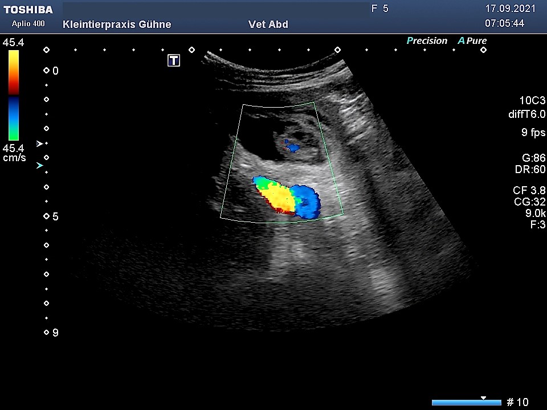
Task: Click the T transducer orientation marker
Action: [x=174, y=60]
